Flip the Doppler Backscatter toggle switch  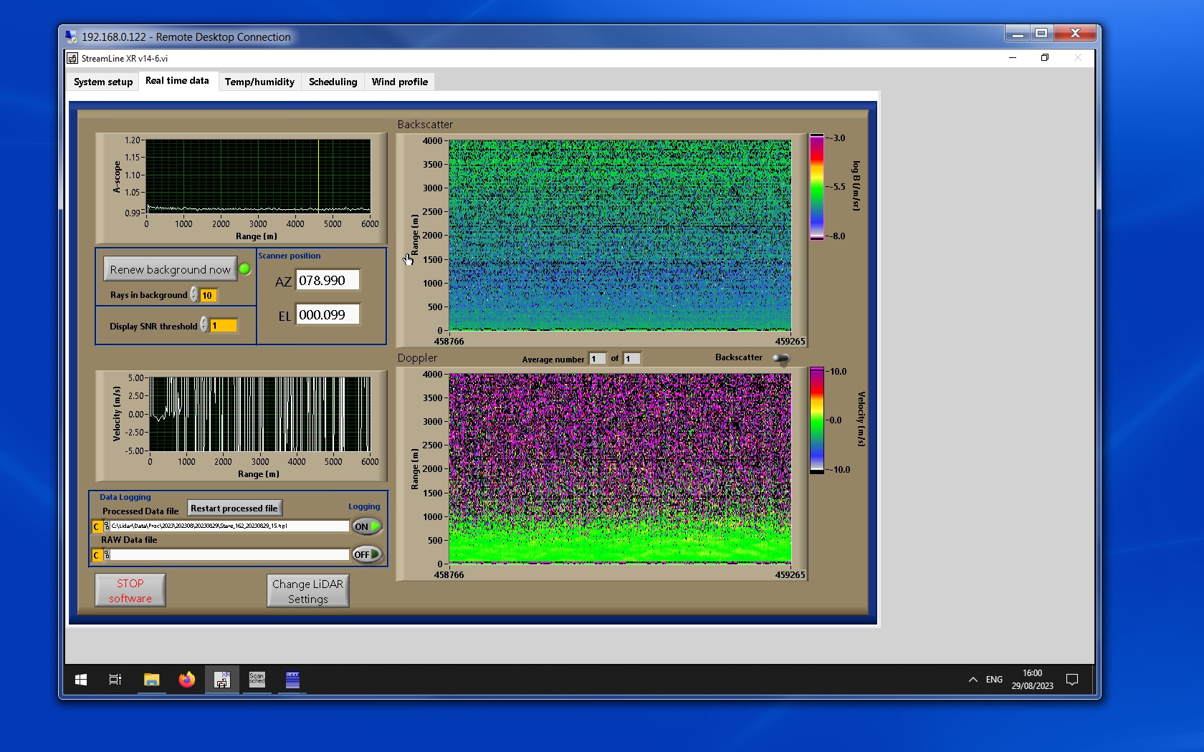780,358
